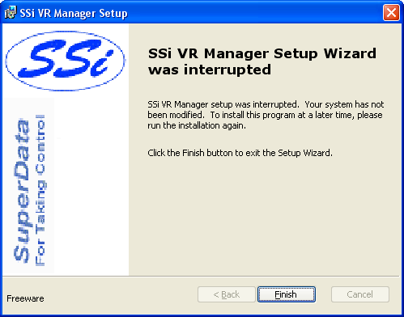Image resolution: width=404 pixels, height=317 pixels.
Task: Click the "was interrupted" heading line
Action: 210,70
